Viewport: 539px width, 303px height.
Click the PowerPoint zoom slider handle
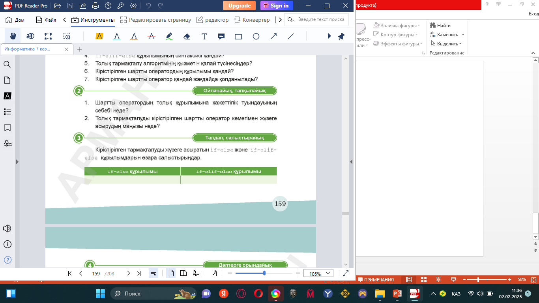(x=478, y=280)
